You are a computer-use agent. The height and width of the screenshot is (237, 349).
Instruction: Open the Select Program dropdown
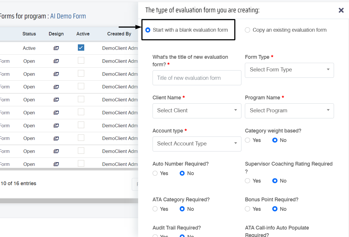(289, 111)
